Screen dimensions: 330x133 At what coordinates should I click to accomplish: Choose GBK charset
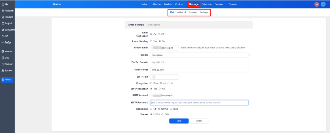click(x=162, y=114)
